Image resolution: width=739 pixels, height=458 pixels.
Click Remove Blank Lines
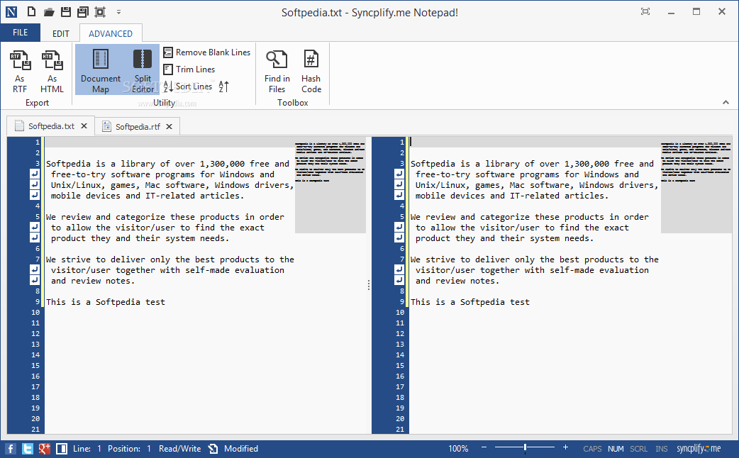207,52
